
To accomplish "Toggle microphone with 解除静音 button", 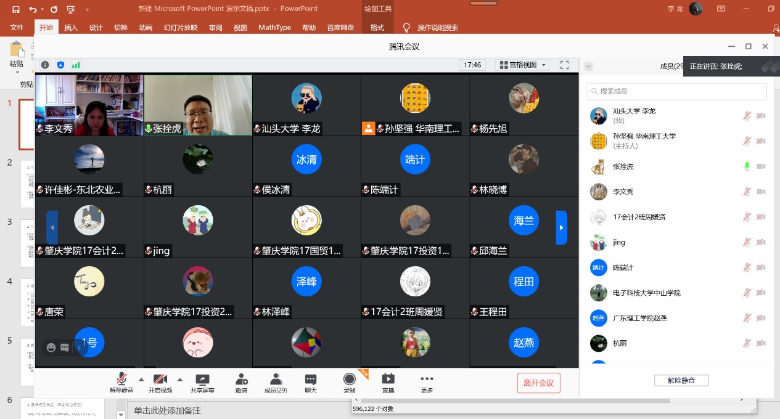I will pos(122,380).
